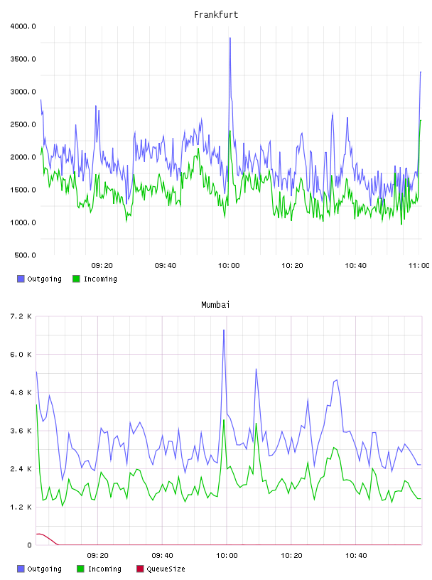
Task: Click the 1.2 K axis label in Mumbai chart
Action: (x=21, y=507)
